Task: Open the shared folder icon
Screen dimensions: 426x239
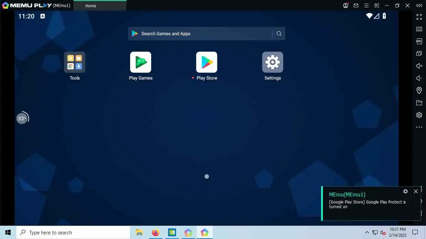Action: 419,103
